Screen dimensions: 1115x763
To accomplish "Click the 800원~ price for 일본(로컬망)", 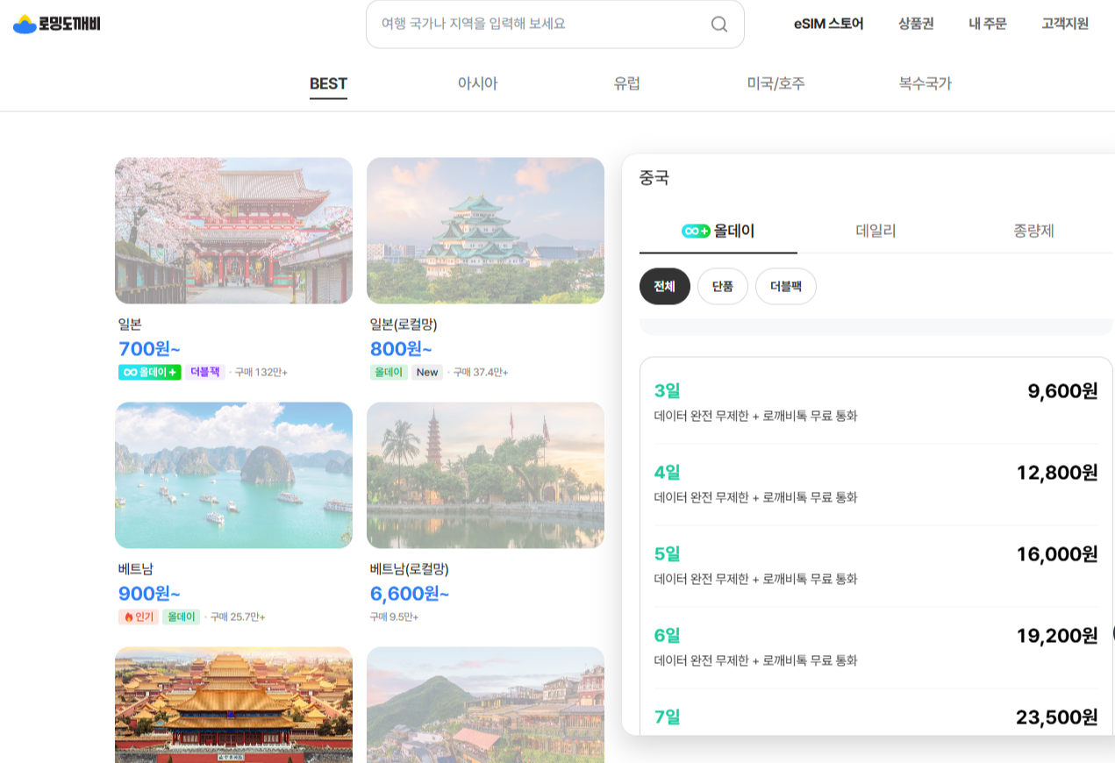I will (x=401, y=349).
